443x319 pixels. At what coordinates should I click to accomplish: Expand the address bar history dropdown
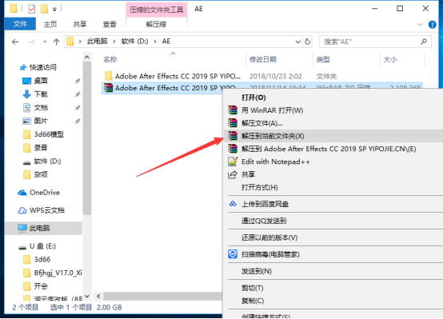tap(297, 42)
